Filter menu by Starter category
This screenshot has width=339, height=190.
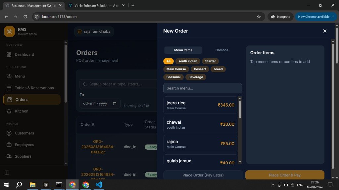pyautogui.click(x=210, y=61)
